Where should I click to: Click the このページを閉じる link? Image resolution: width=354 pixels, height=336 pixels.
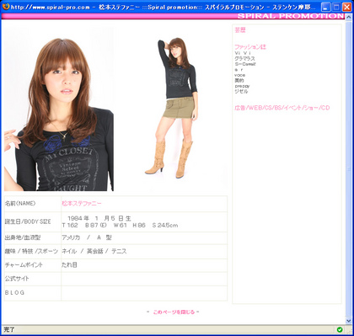coord(174,312)
